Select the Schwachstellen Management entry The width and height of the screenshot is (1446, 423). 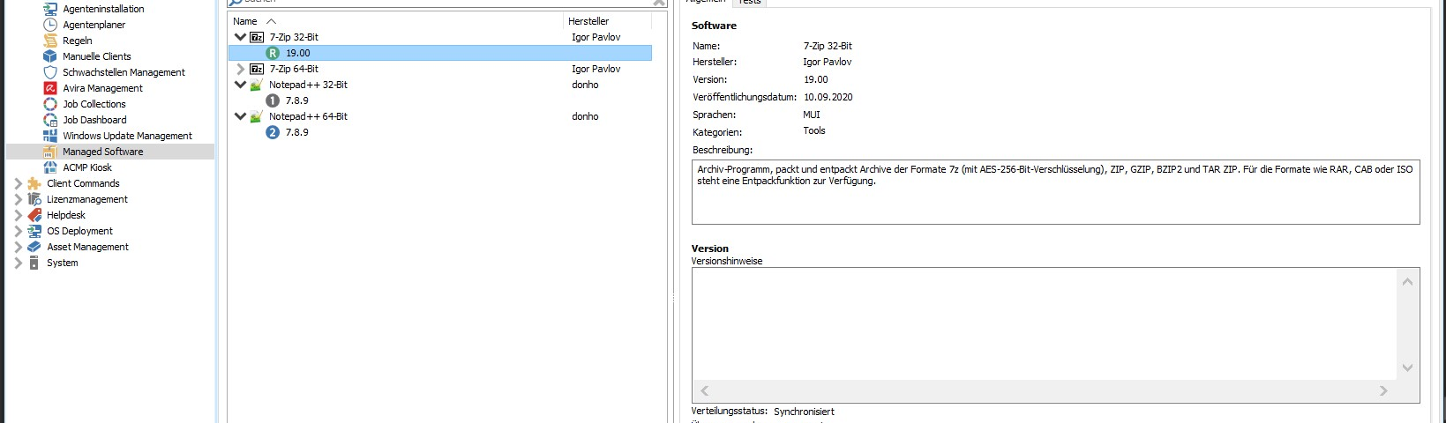[x=124, y=72]
